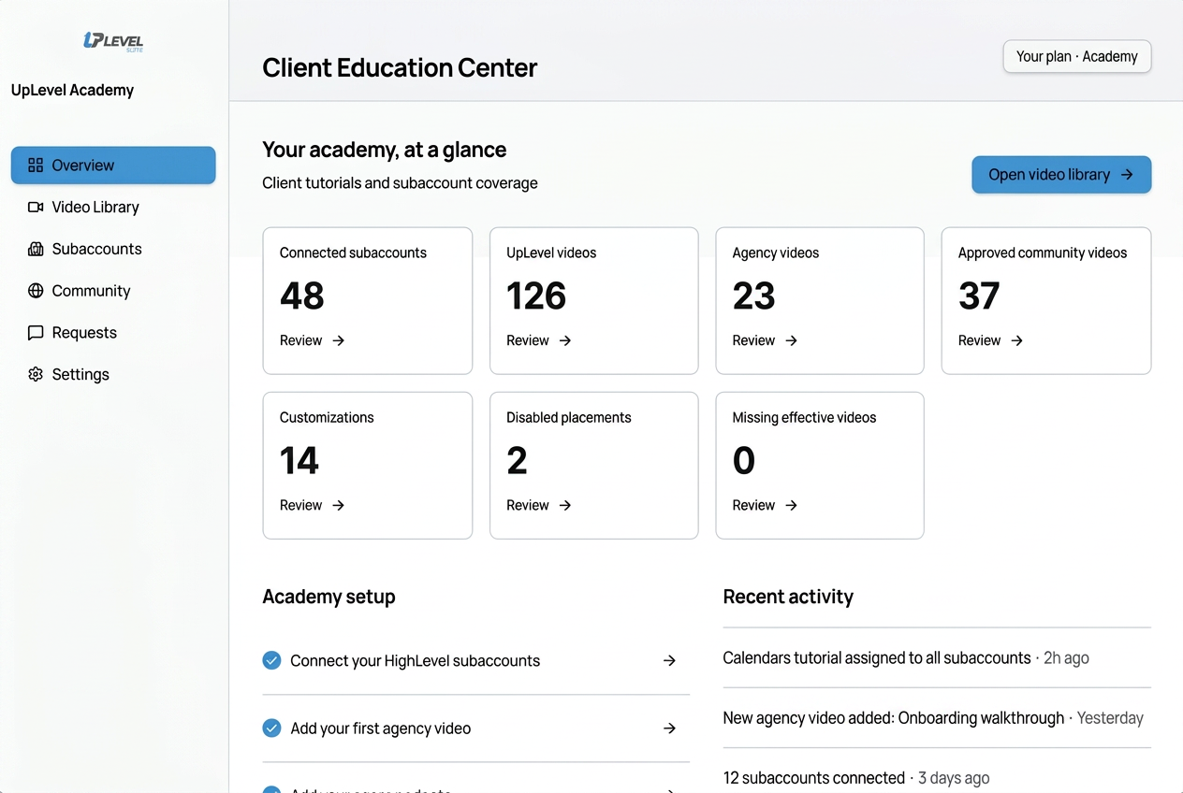Click the Community globe icon
This screenshot has width=1183, height=793.
point(36,291)
